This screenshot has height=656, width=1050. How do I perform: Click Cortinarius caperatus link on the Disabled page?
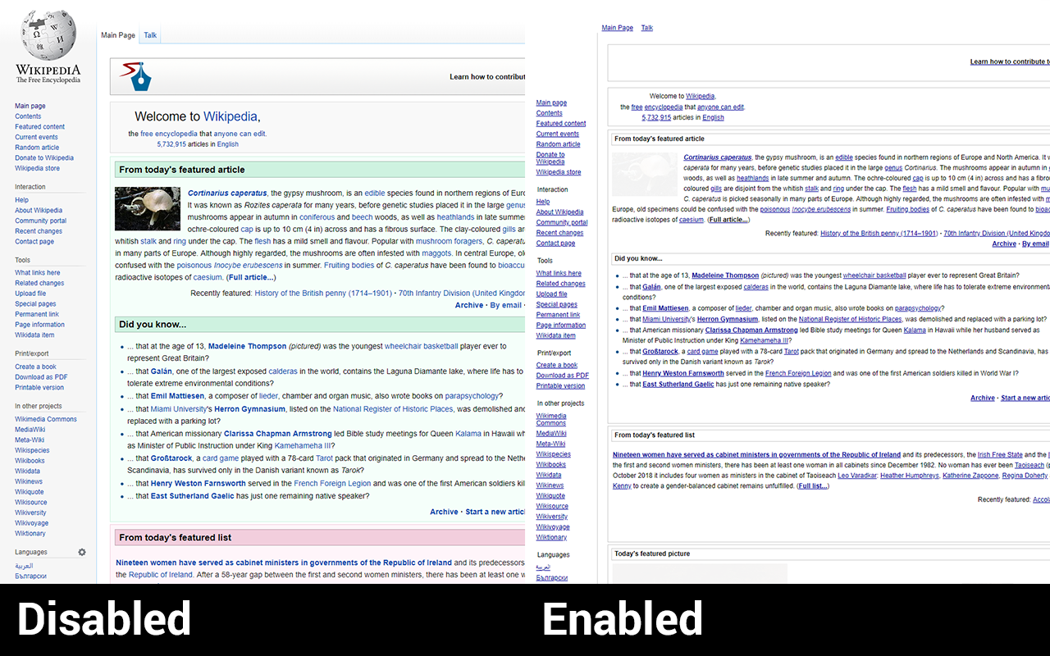pos(227,193)
